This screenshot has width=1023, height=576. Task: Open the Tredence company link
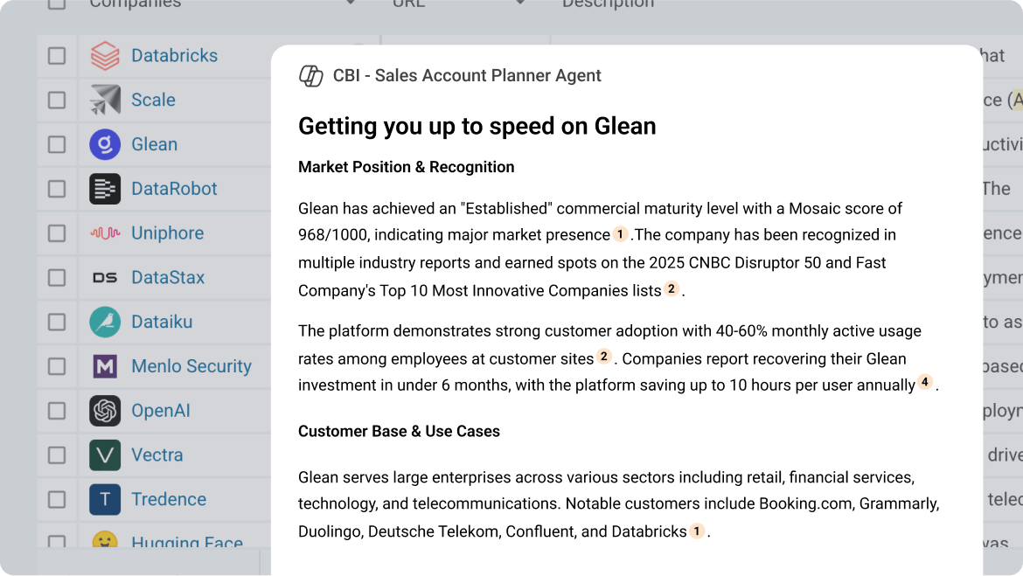pyautogui.click(x=169, y=499)
